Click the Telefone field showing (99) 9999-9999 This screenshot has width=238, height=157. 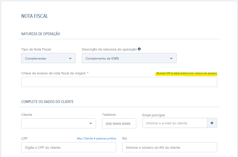click(x=119, y=123)
